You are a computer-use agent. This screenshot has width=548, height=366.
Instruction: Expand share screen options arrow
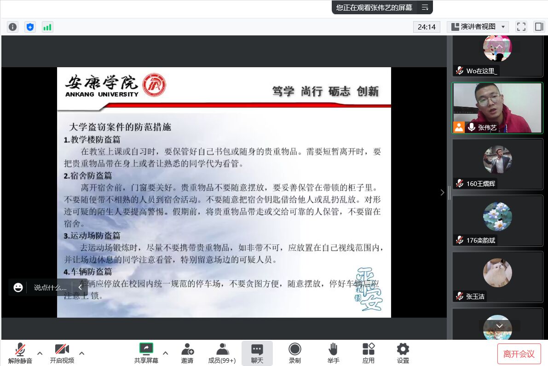(166, 353)
